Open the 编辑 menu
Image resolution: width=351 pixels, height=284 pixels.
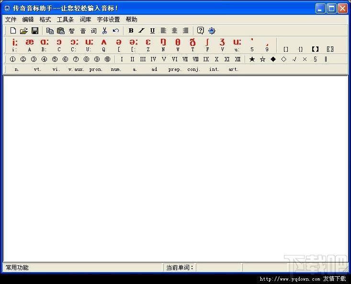click(28, 20)
